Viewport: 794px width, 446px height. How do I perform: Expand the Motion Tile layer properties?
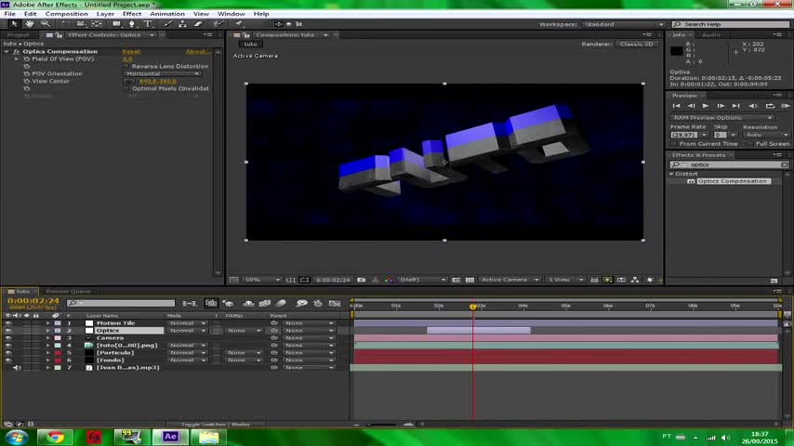pyautogui.click(x=47, y=323)
